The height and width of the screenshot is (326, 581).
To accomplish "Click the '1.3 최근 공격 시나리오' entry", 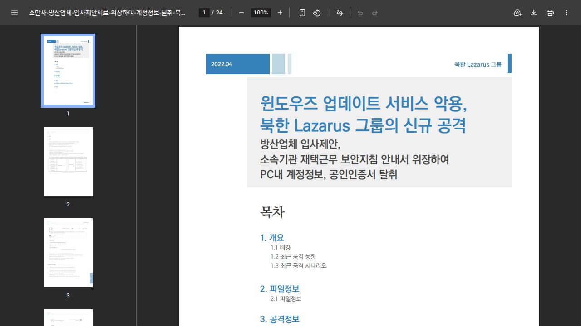I will (x=298, y=266).
